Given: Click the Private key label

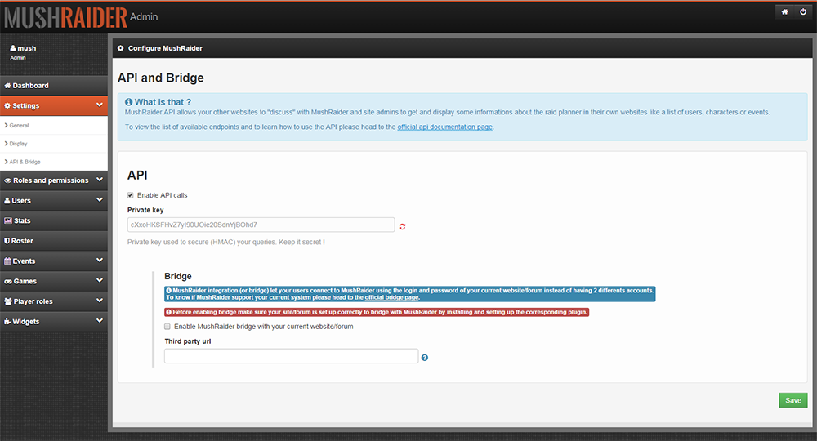Looking at the screenshot, I should pyautogui.click(x=145, y=210).
